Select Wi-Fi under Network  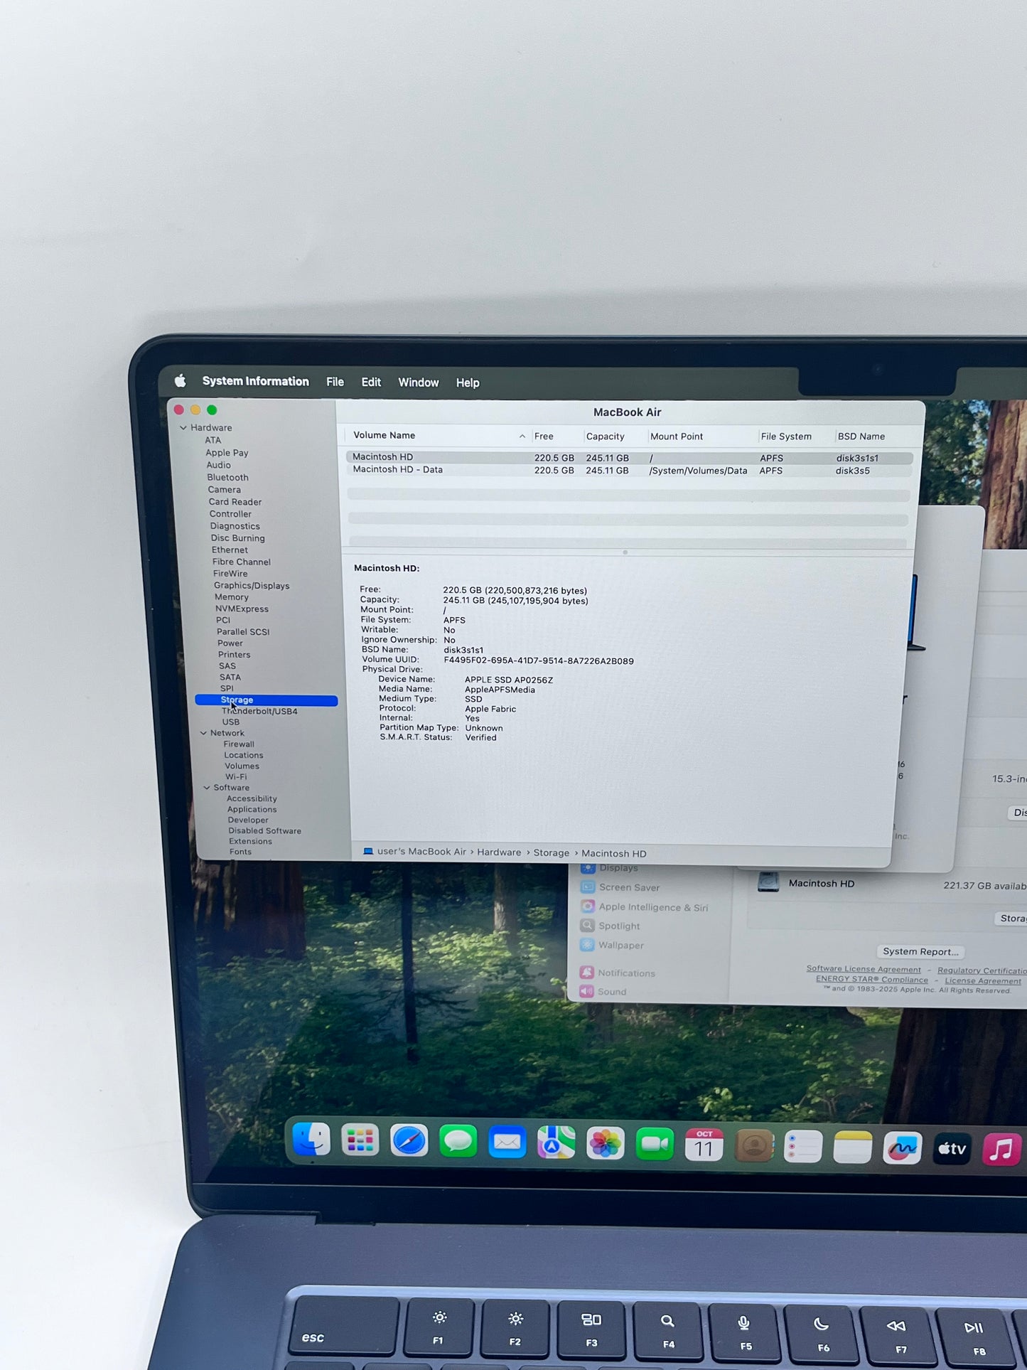236,776
